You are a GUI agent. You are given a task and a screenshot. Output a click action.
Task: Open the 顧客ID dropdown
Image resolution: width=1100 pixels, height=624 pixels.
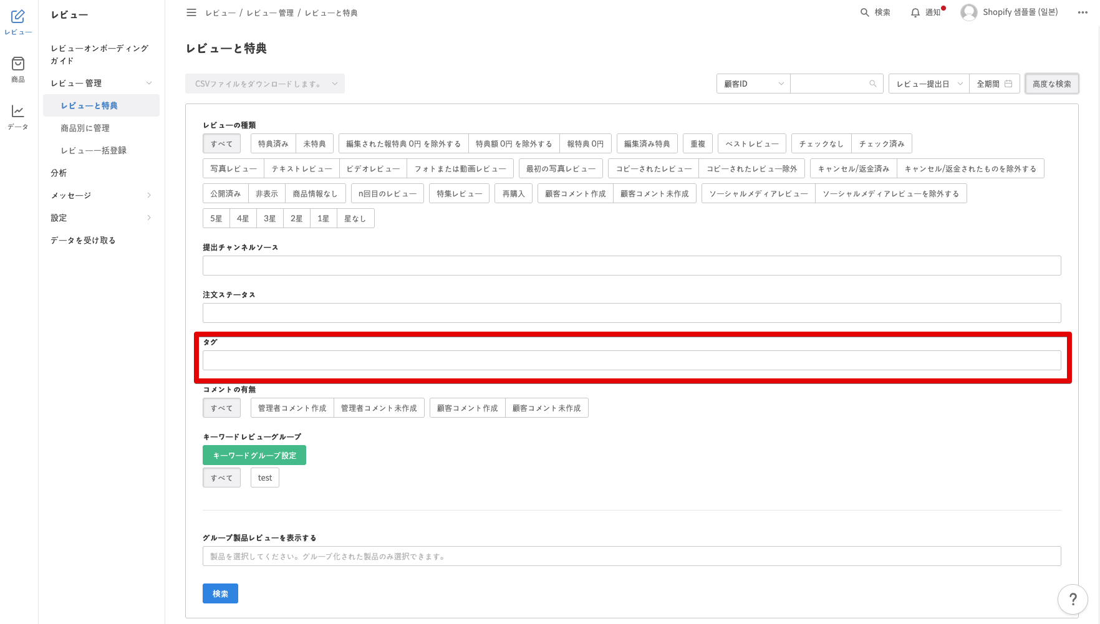753,84
